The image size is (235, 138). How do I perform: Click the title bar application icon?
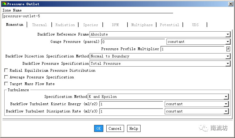click(4, 4)
